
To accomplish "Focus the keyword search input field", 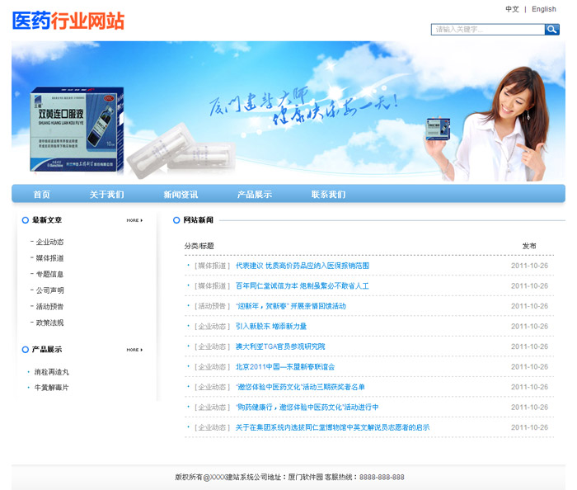I will pos(487,30).
